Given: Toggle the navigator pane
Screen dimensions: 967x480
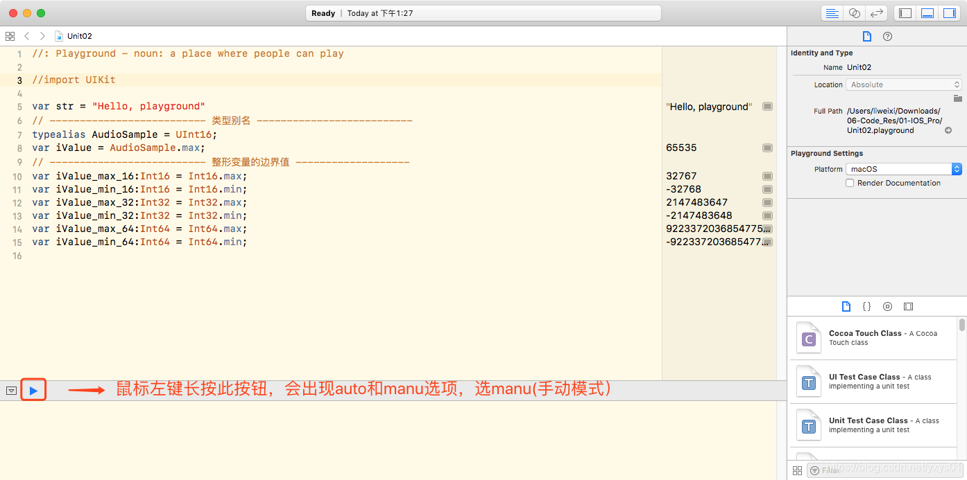Looking at the screenshot, I should (905, 13).
